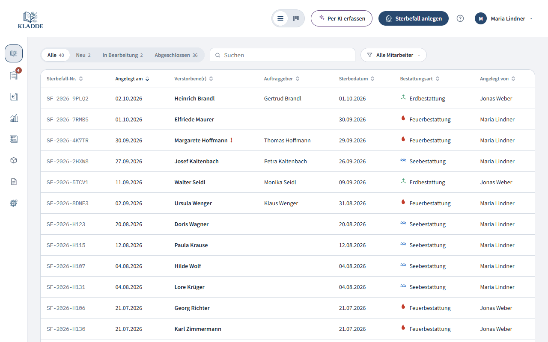Screen dimensions: 548x342
Task: Open the documents sidebar icon
Action: [14, 182]
